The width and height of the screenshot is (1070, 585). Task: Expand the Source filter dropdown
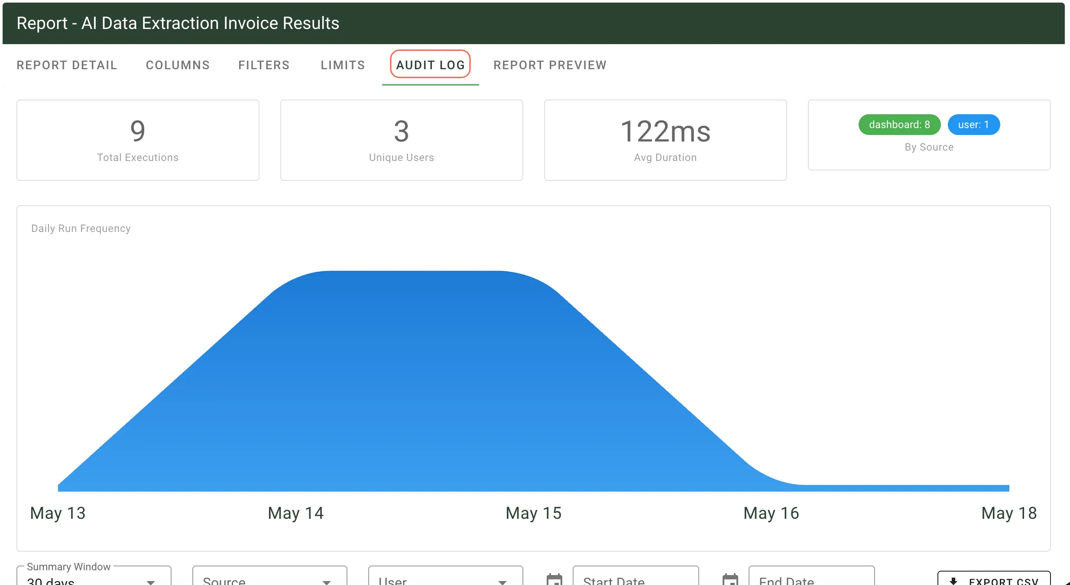pos(270,576)
